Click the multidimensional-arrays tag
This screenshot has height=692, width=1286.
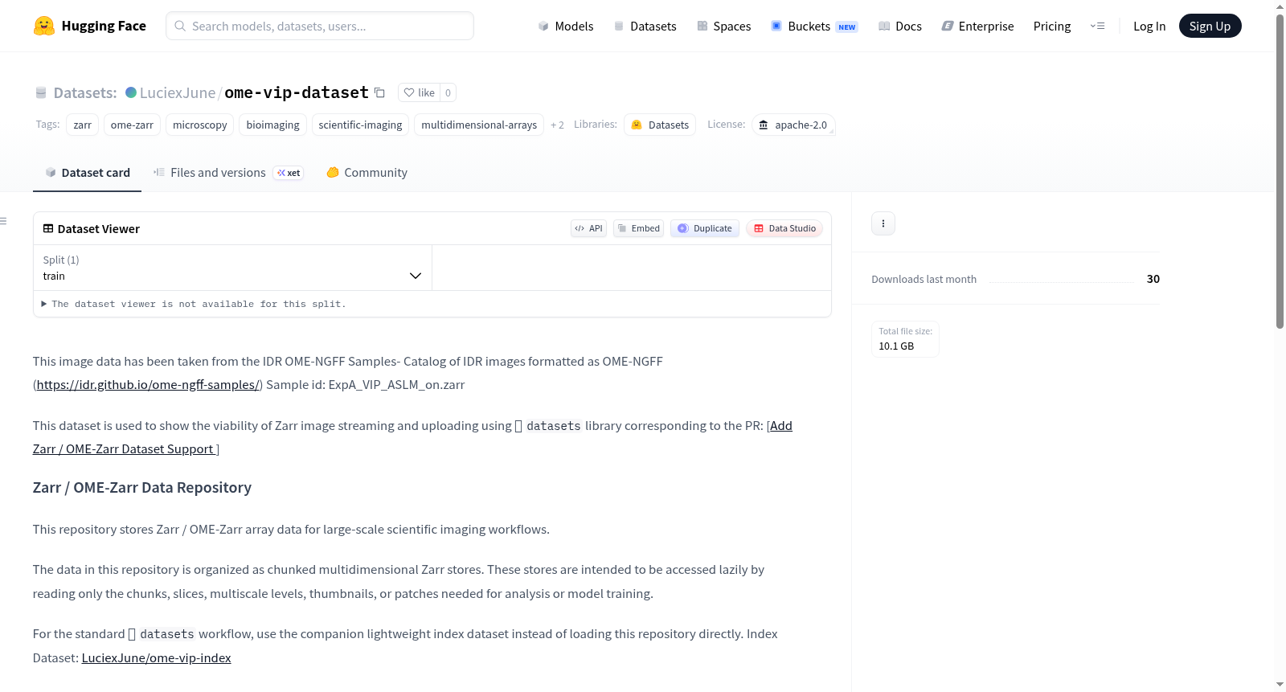[479, 125]
